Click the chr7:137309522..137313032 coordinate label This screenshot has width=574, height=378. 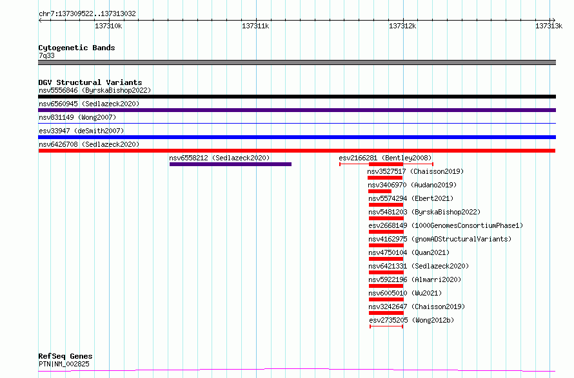[87, 14]
